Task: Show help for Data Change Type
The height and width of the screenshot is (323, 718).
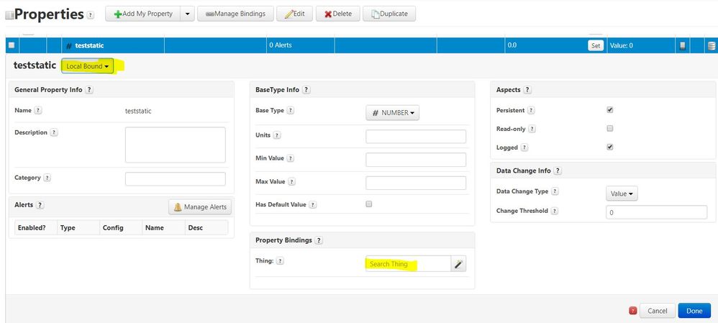Action: [x=555, y=191]
